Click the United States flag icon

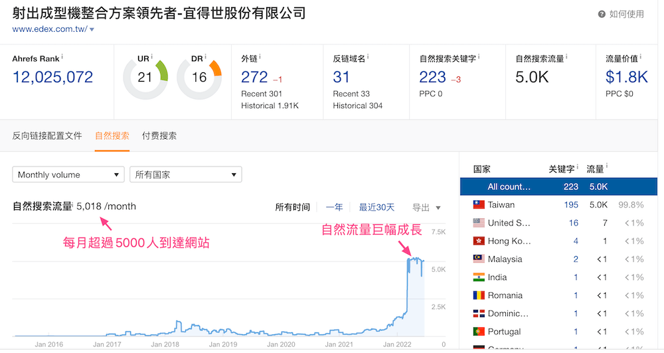479,223
